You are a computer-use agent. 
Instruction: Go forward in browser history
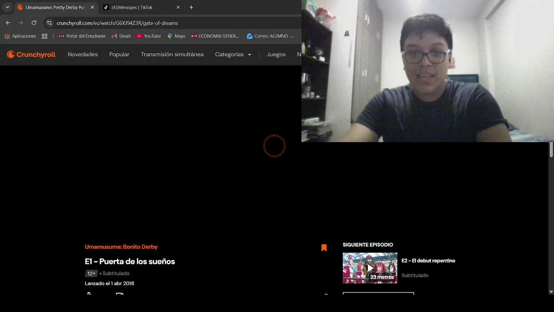click(21, 23)
